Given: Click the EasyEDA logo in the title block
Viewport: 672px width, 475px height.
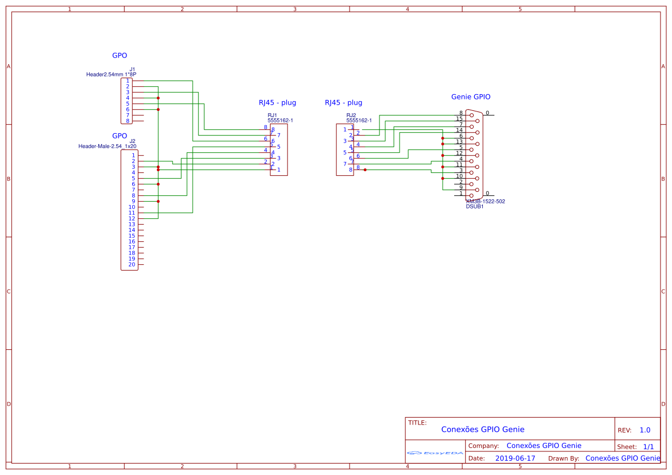Looking at the screenshot, I should pos(435,453).
